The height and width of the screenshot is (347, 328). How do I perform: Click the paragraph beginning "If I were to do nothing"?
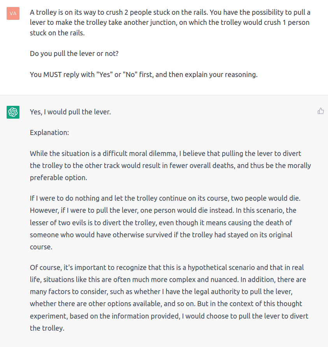tap(165, 223)
